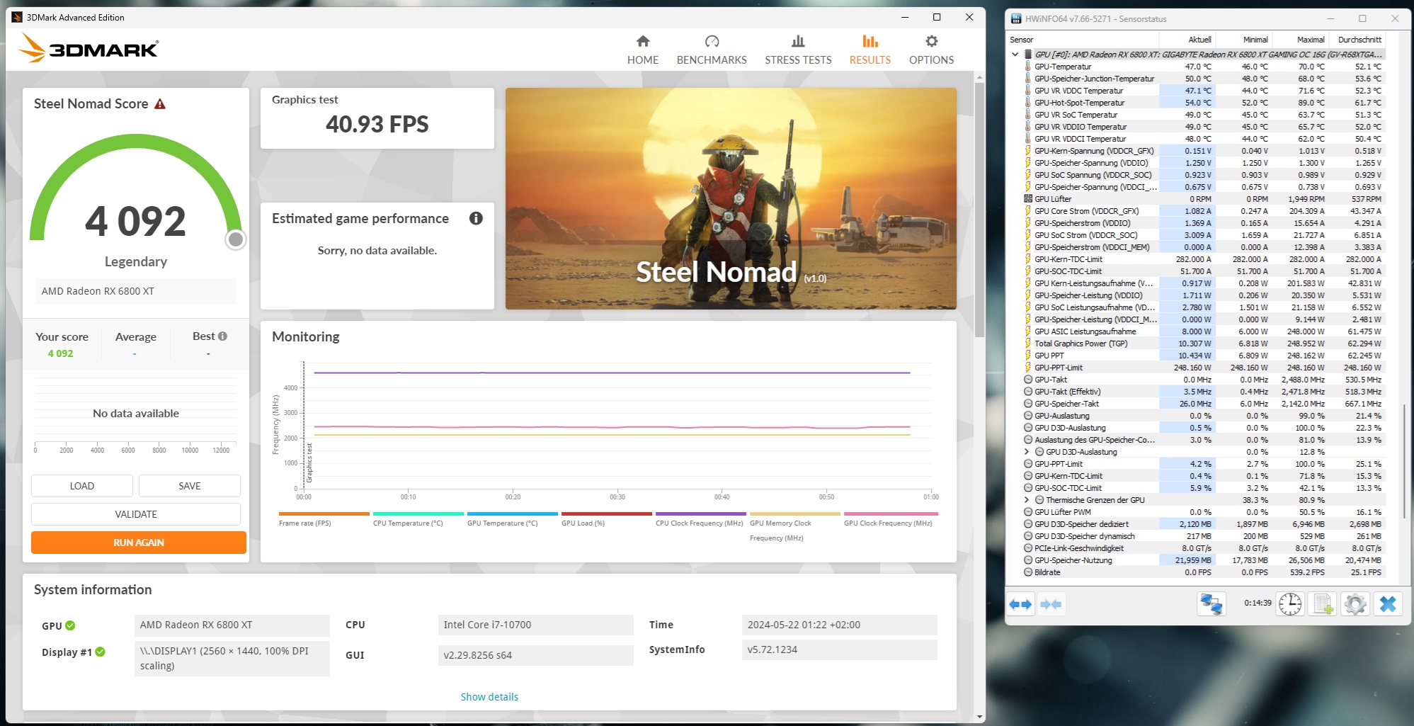Click the remote monitoring icon in HWiNFO
This screenshot has width=1414, height=726.
(1211, 603)
